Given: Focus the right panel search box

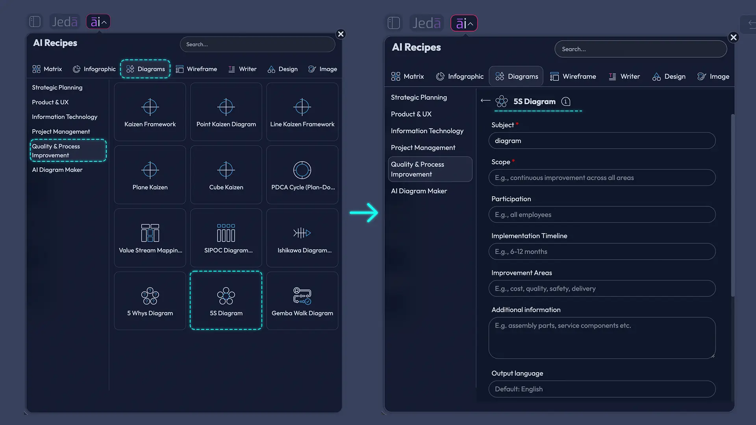Looking at the screenshot, I should point(641,49).
